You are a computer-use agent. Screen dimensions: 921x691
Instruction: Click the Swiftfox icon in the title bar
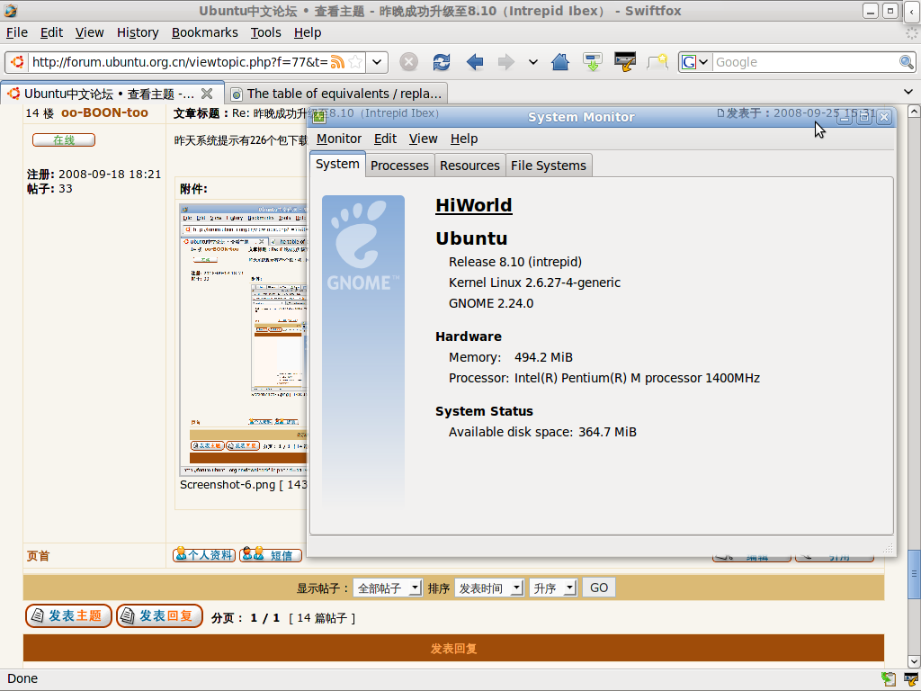pos(11,11)
